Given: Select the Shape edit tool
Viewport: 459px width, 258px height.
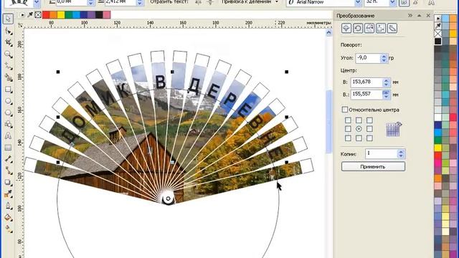Looking at the screenshot, I should pyautogui.click(x=8, y=31).
